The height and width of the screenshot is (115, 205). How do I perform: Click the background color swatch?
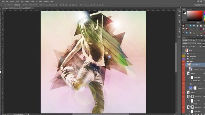(185, 13)
